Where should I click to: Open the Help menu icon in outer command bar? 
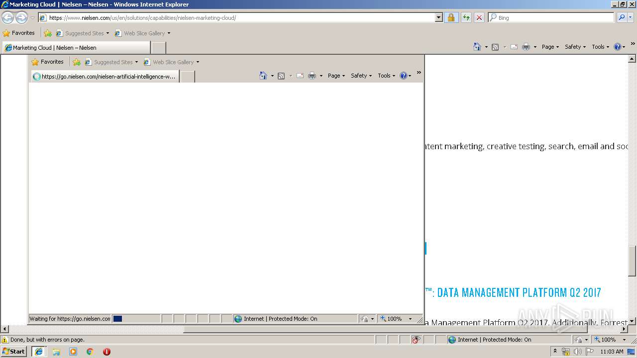[x=619, y=47]
